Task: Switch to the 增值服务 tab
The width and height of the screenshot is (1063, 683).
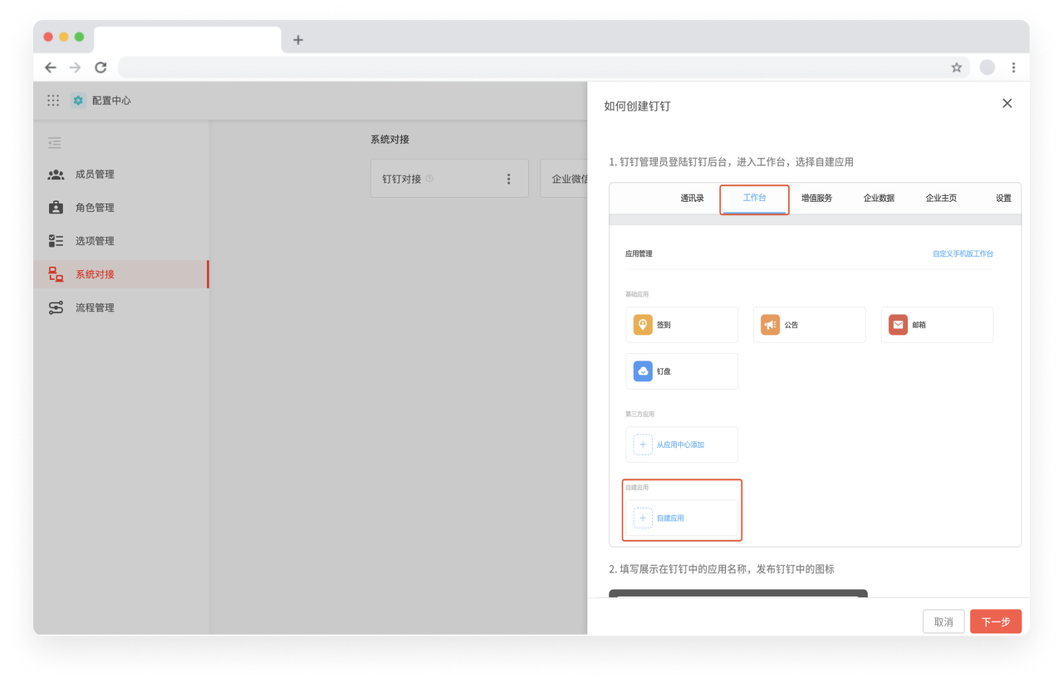Action: (x=816, y=199)
